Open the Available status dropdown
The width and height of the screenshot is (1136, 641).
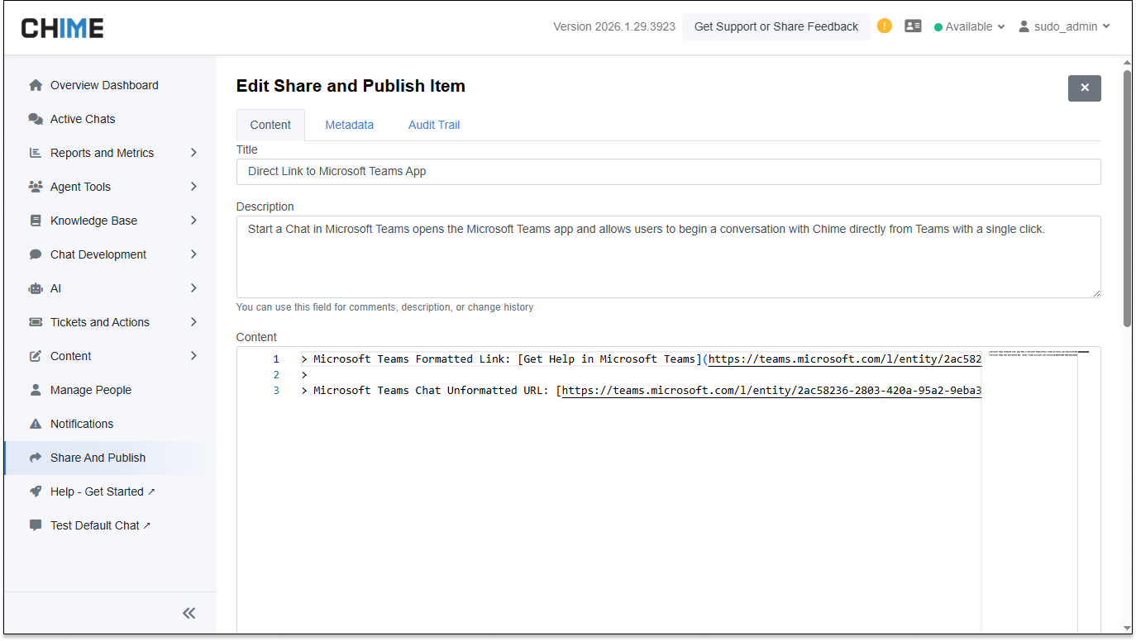coord(969,26)
